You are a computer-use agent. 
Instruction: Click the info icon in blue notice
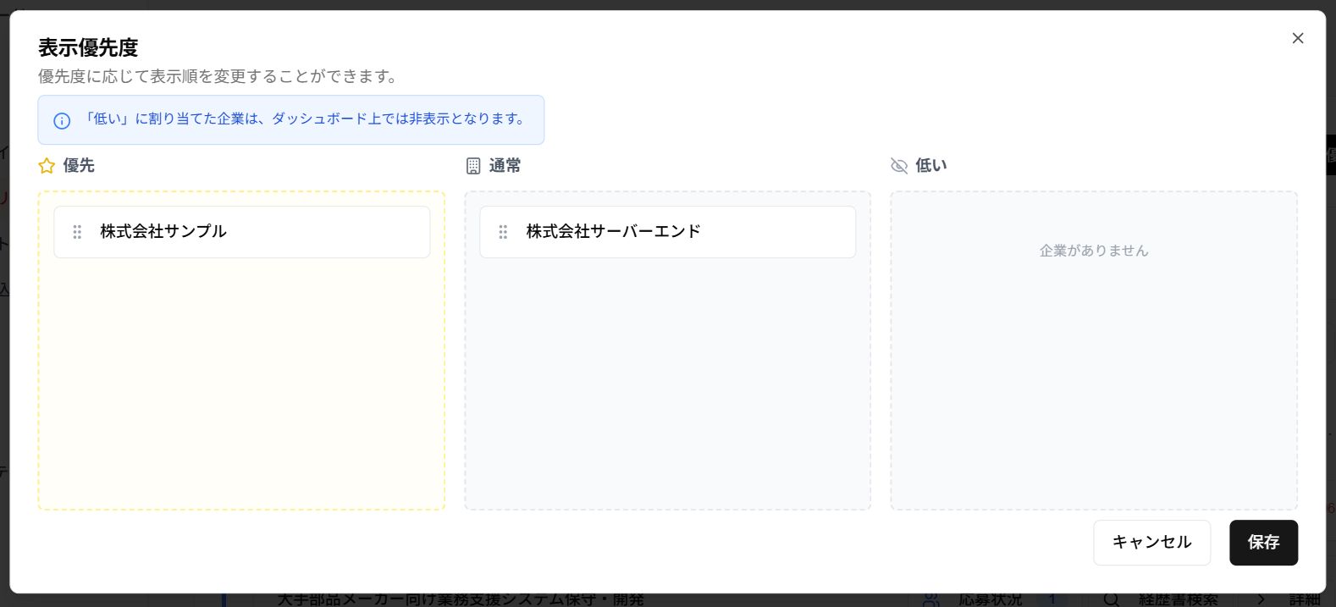tap(62, 120)
